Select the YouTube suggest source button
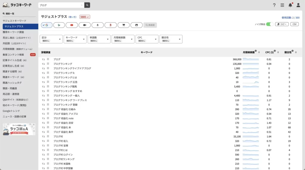305x170 pixels. point(72,25)
